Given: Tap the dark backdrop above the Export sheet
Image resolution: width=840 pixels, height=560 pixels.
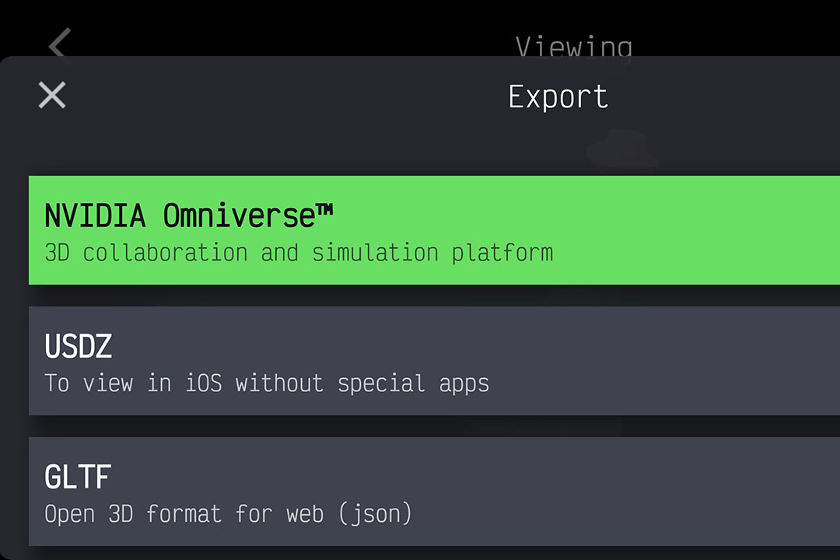Looking at the screenshot, I should [311, 27].
